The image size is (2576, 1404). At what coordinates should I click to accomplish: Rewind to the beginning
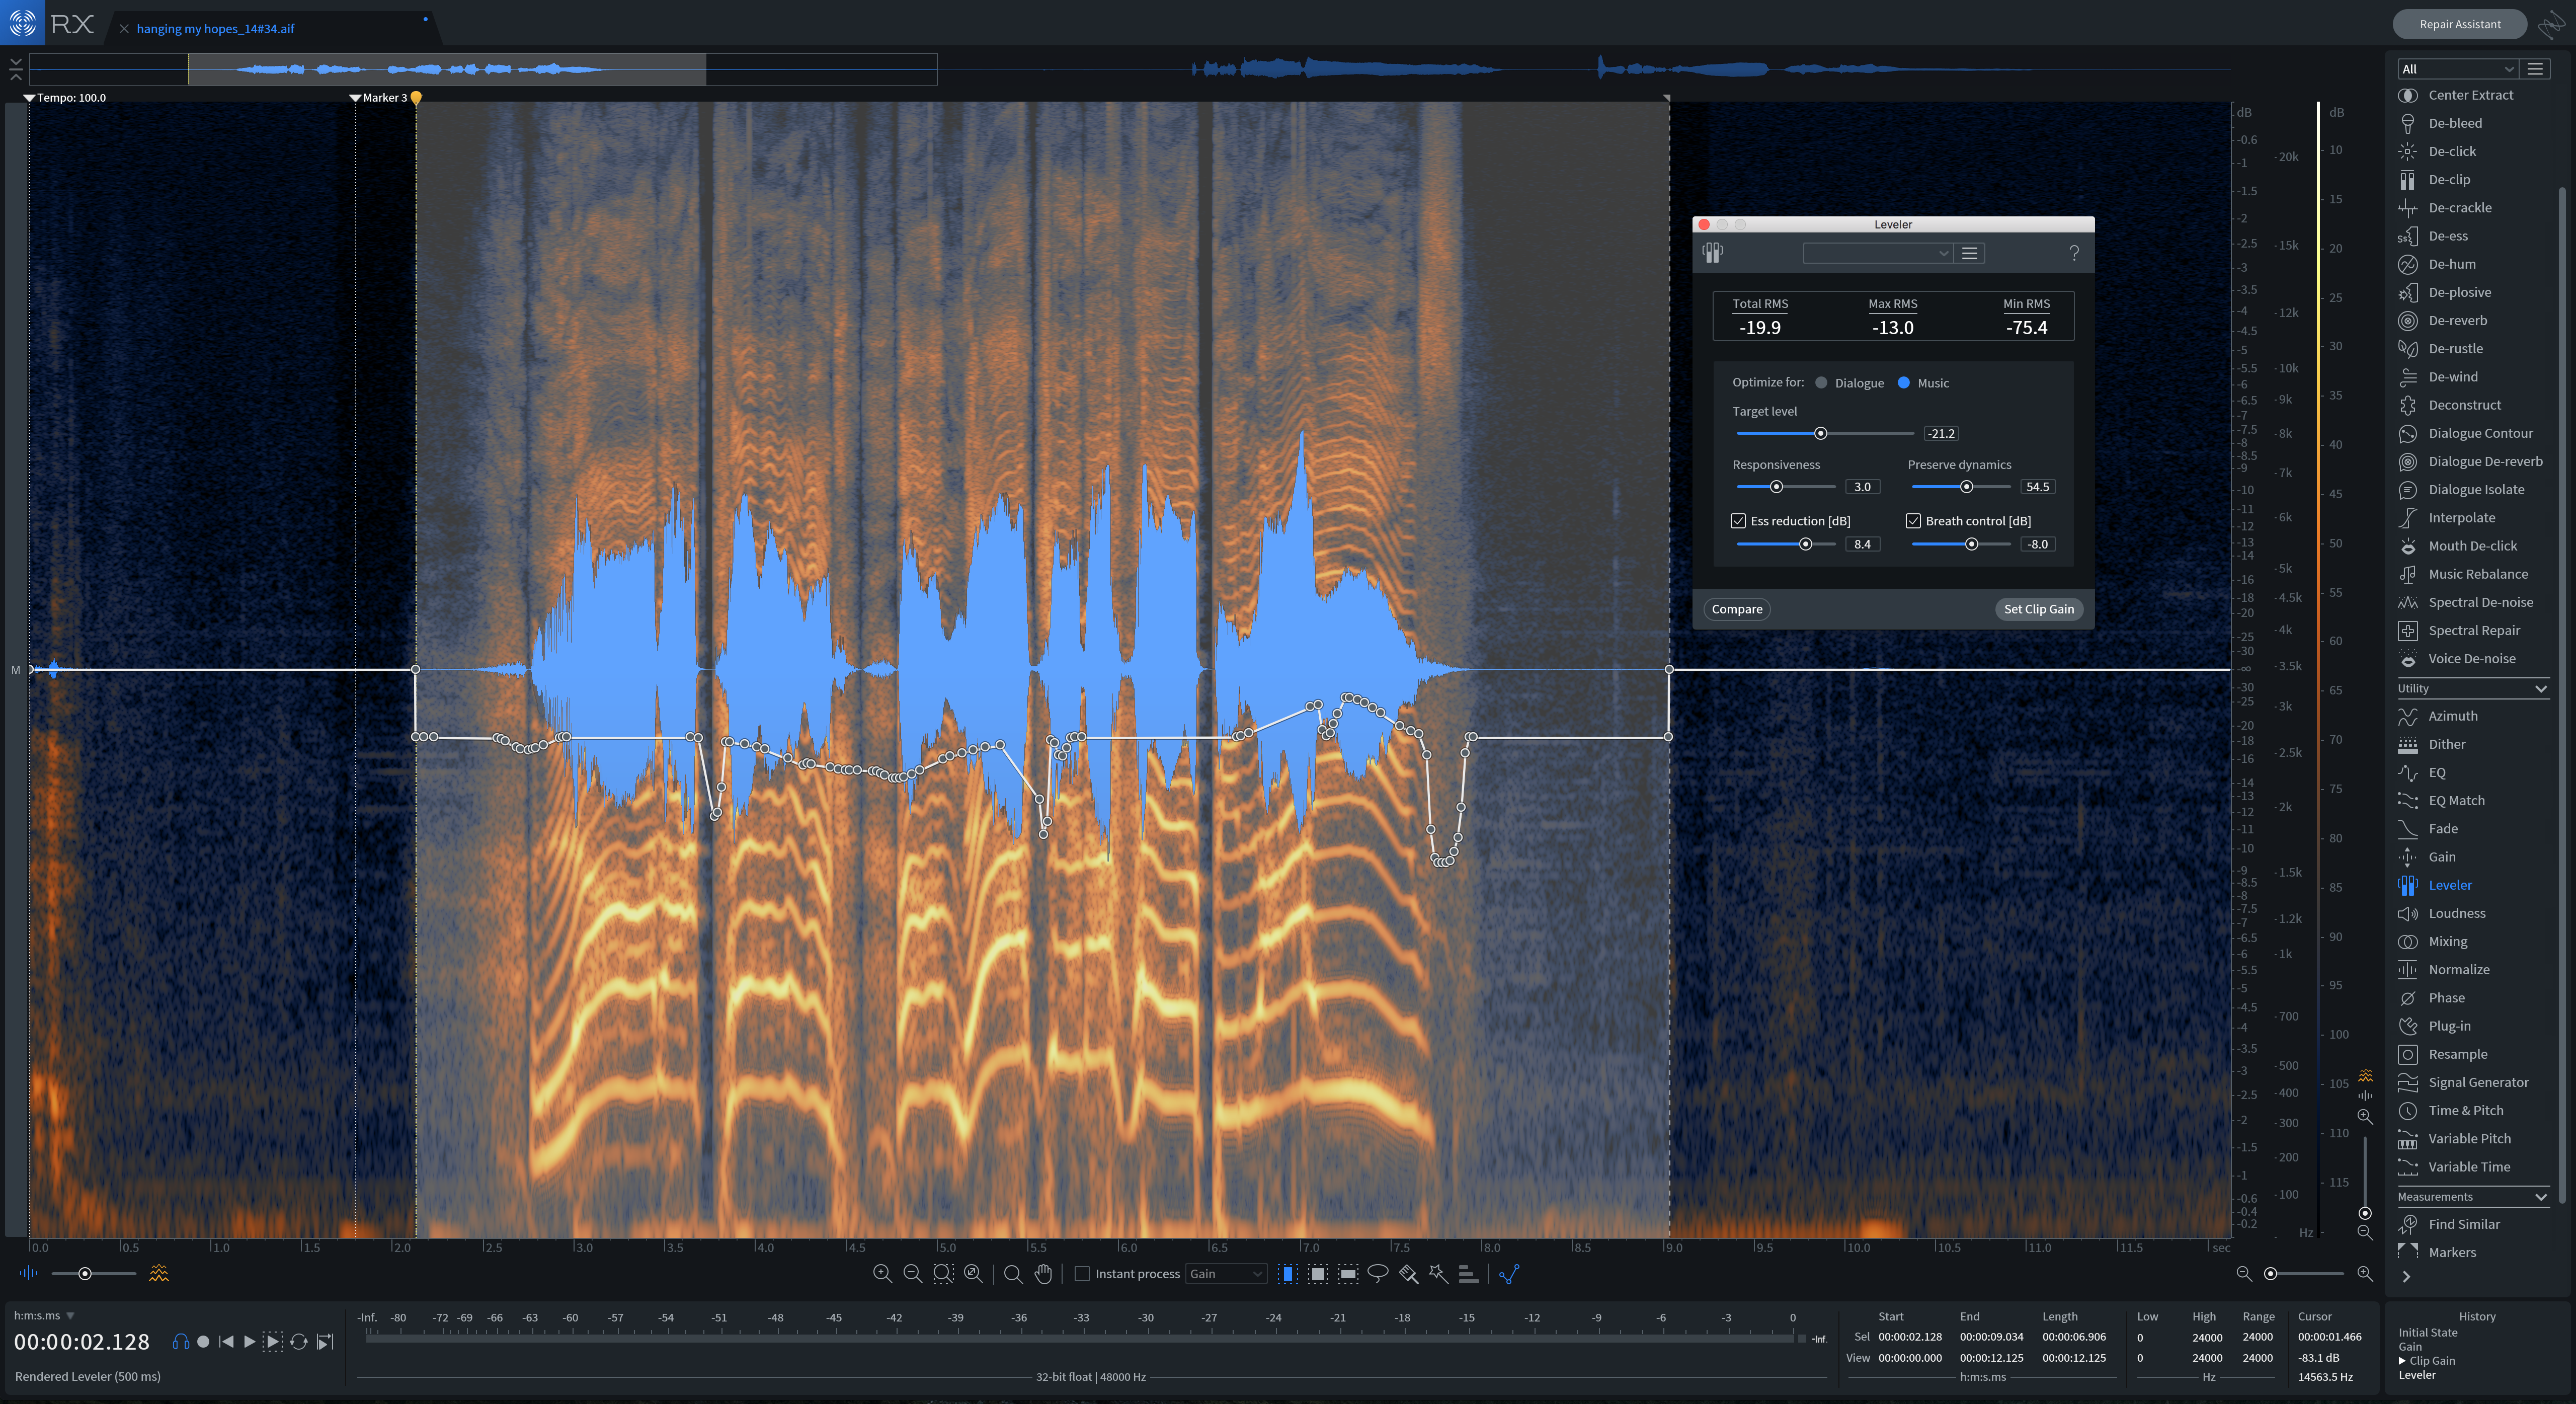click(x=227, y=1341)
